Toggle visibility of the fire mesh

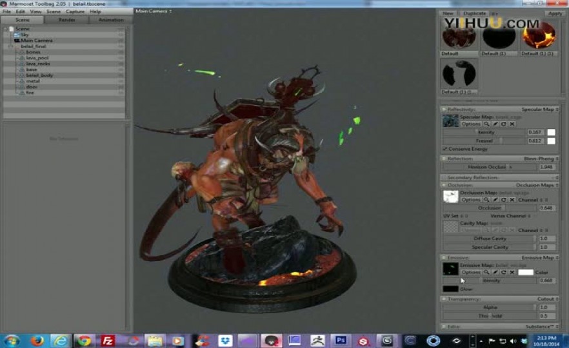(x=121, y=93)
